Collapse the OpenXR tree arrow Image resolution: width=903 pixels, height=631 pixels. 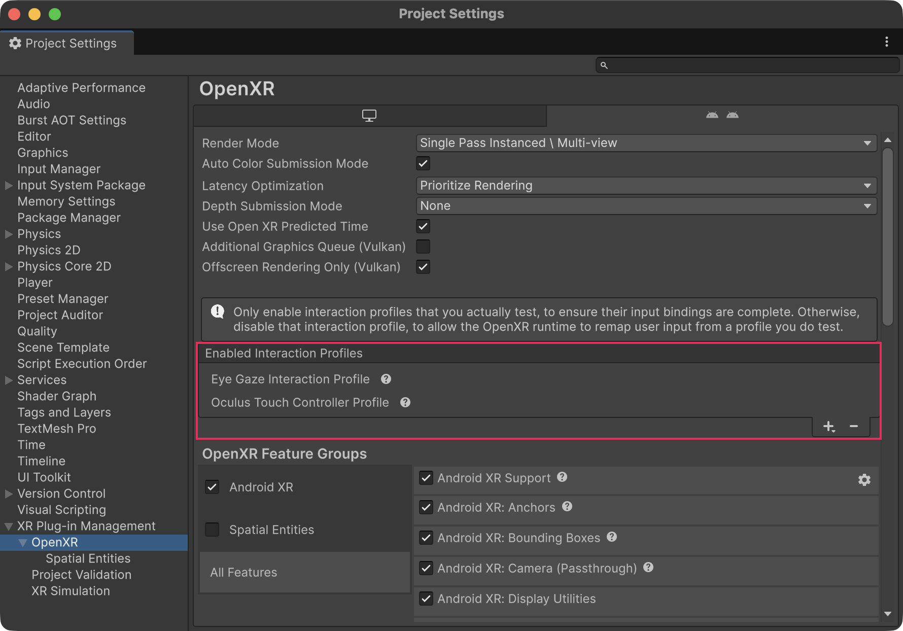[23, 542]
